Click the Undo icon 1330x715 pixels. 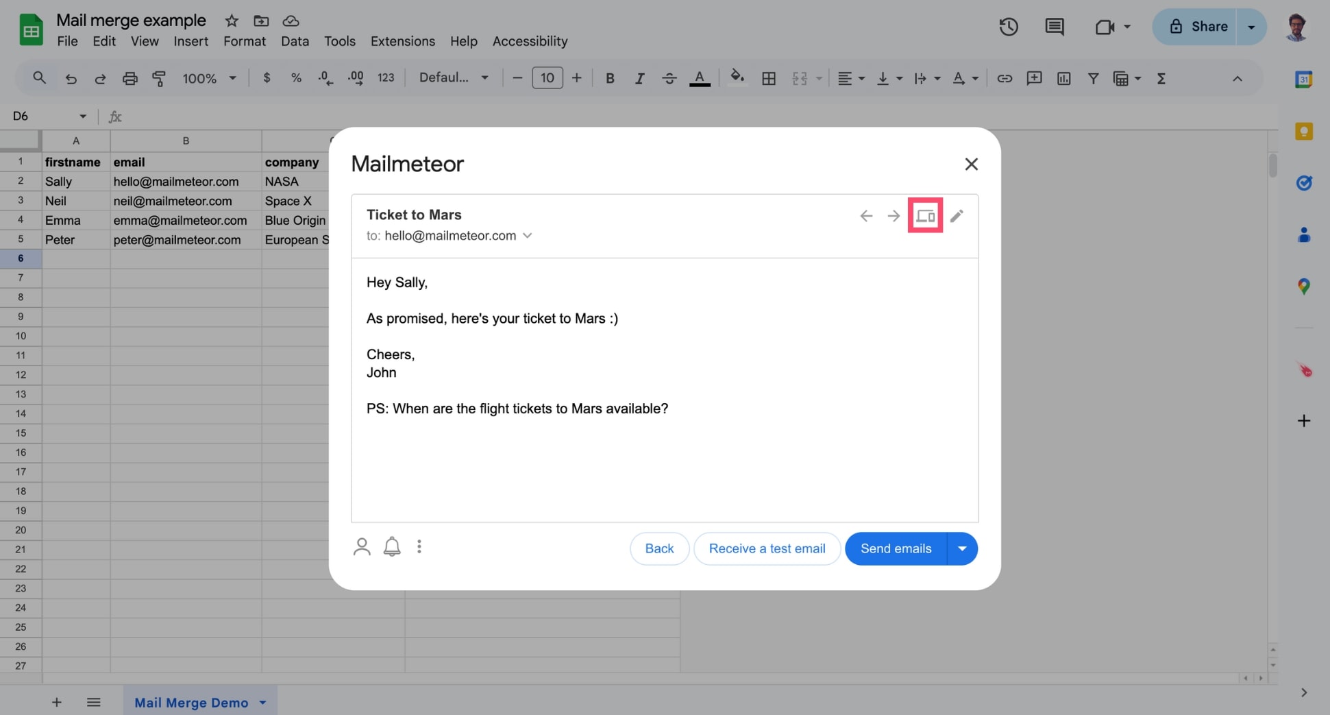coord(71,78)
